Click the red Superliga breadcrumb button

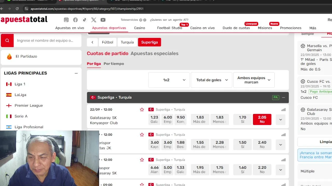click(149, 42)
